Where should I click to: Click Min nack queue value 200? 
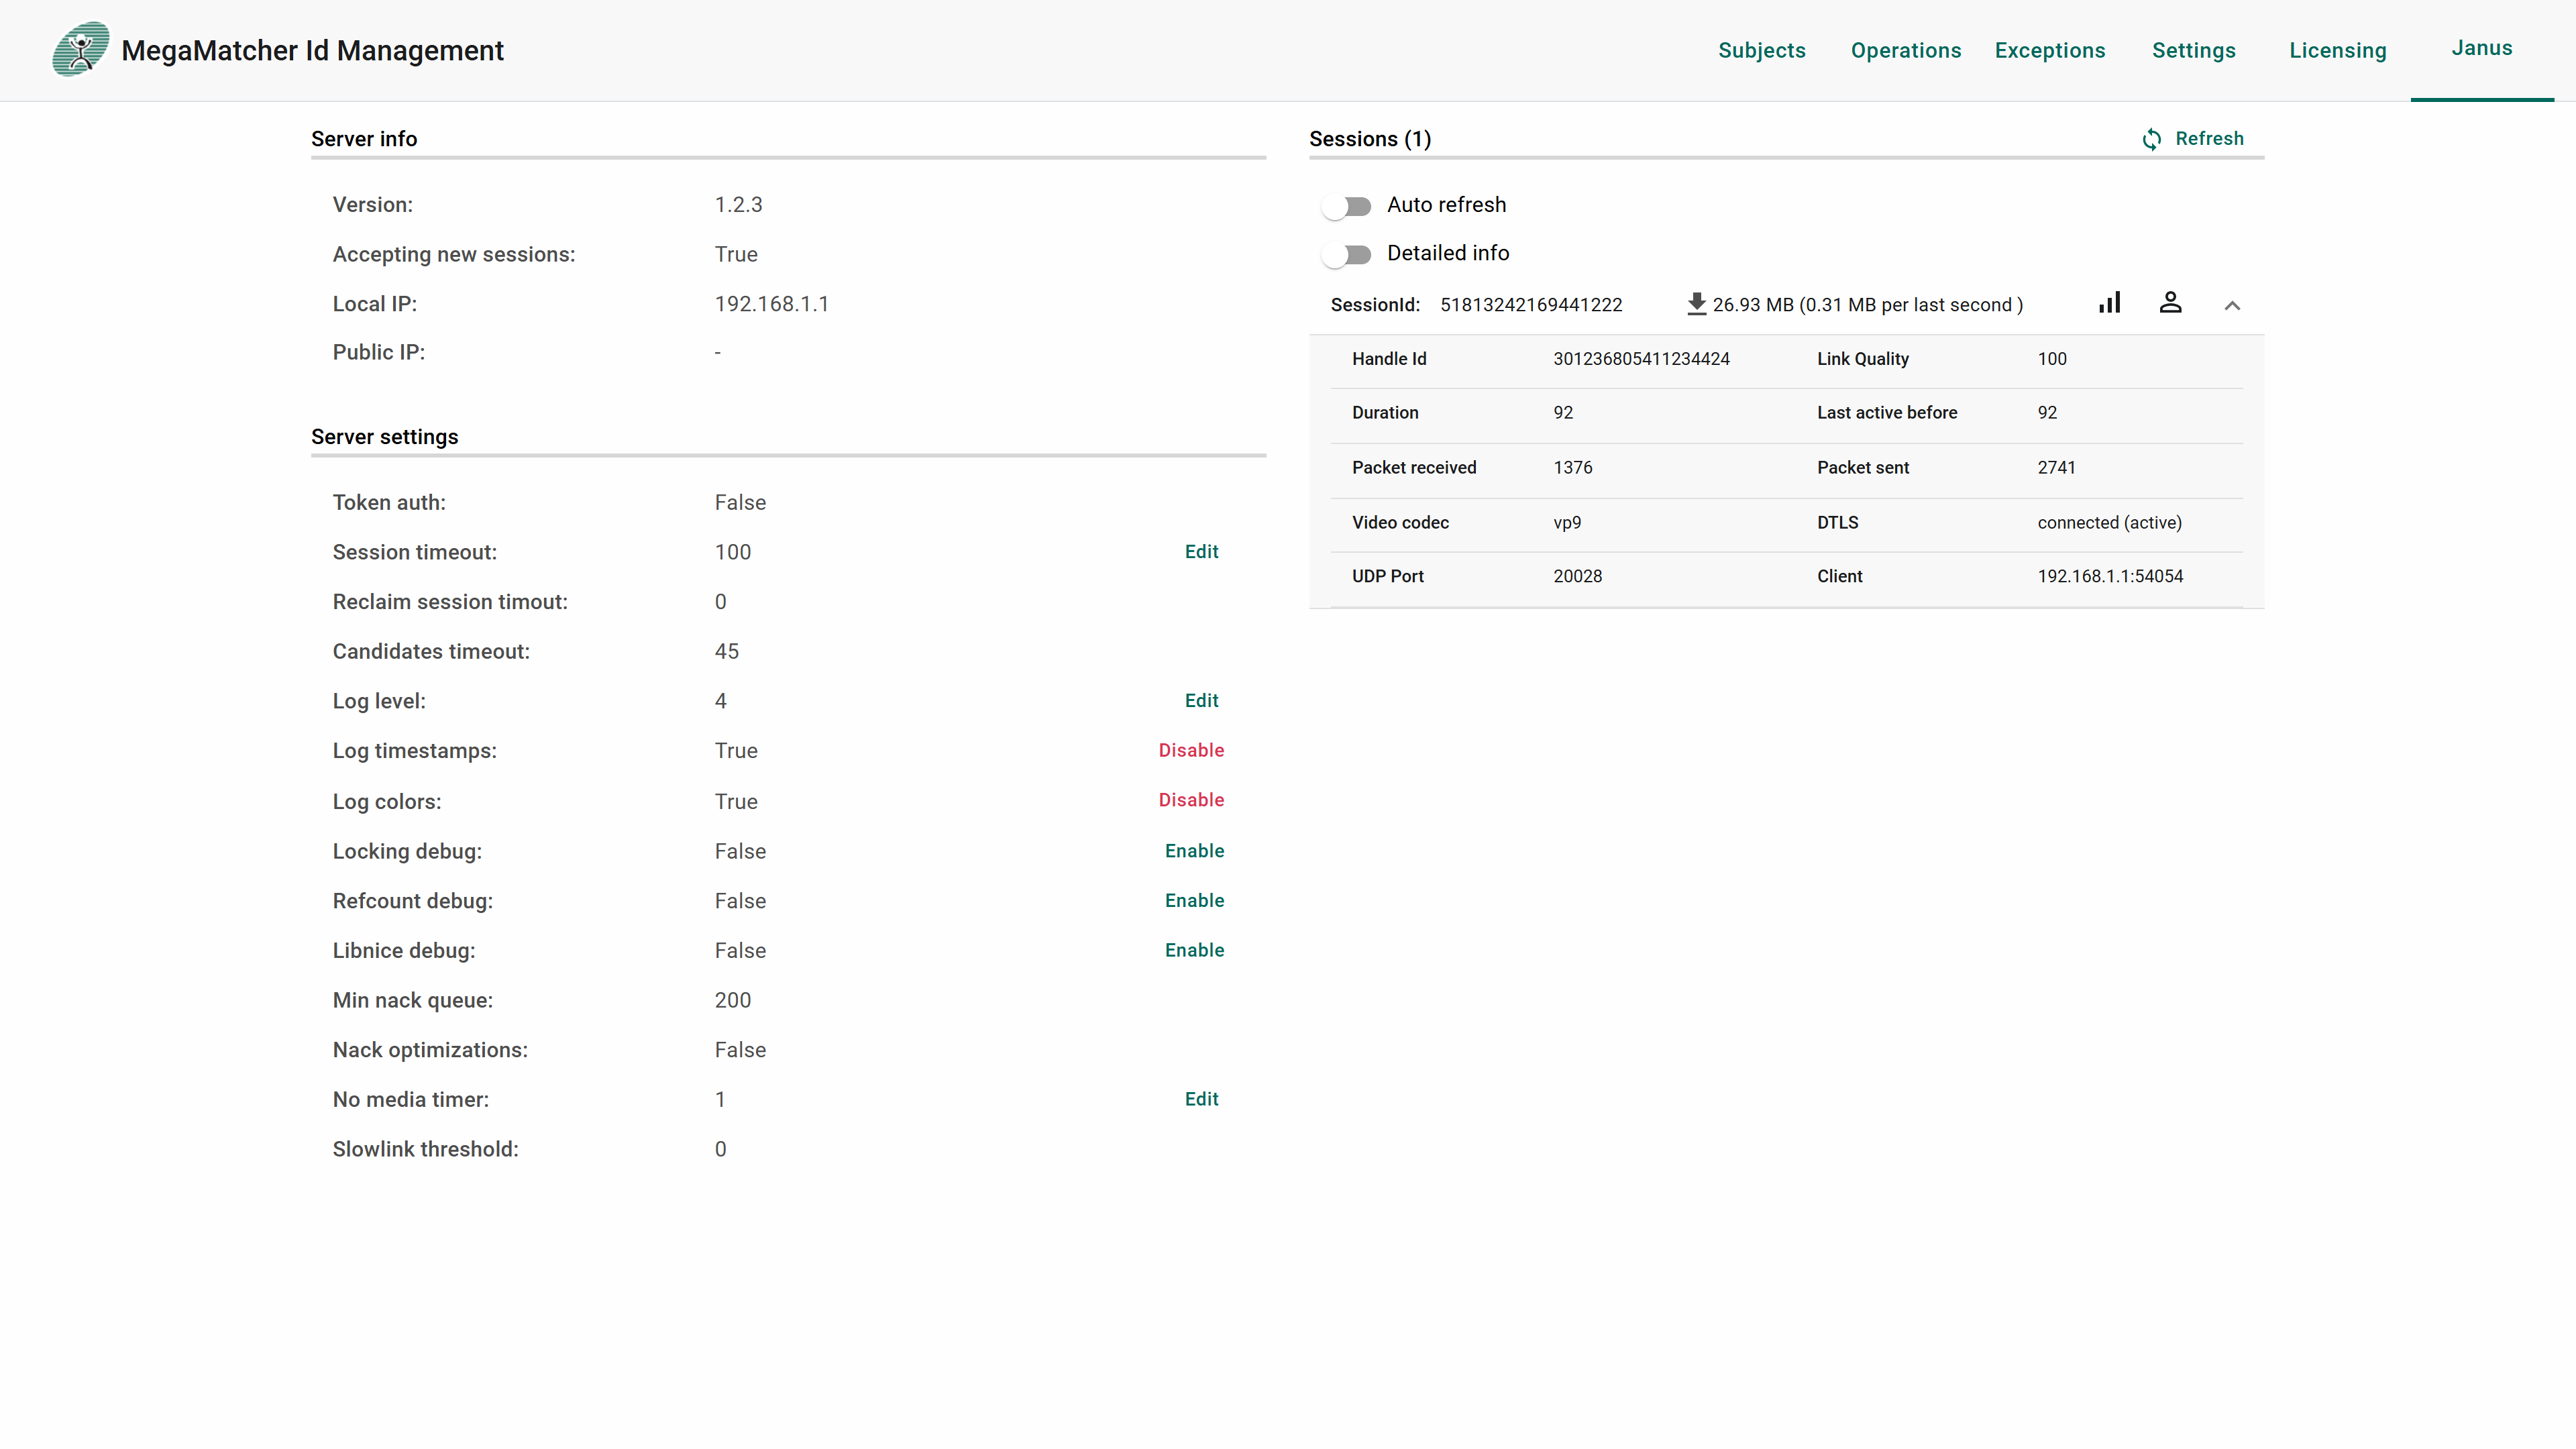[x=732, y=1000]
